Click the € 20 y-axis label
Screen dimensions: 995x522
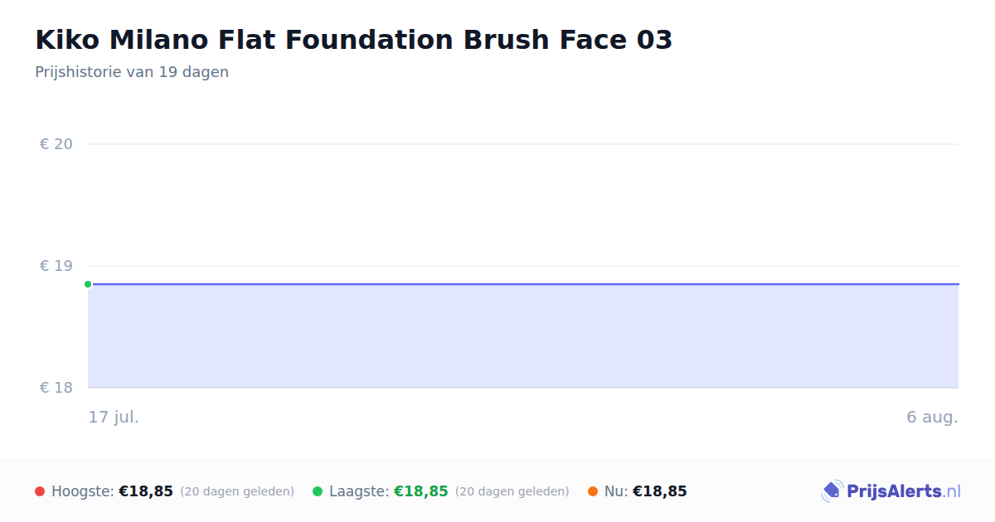pyautogui.click(x=56, y=144)
